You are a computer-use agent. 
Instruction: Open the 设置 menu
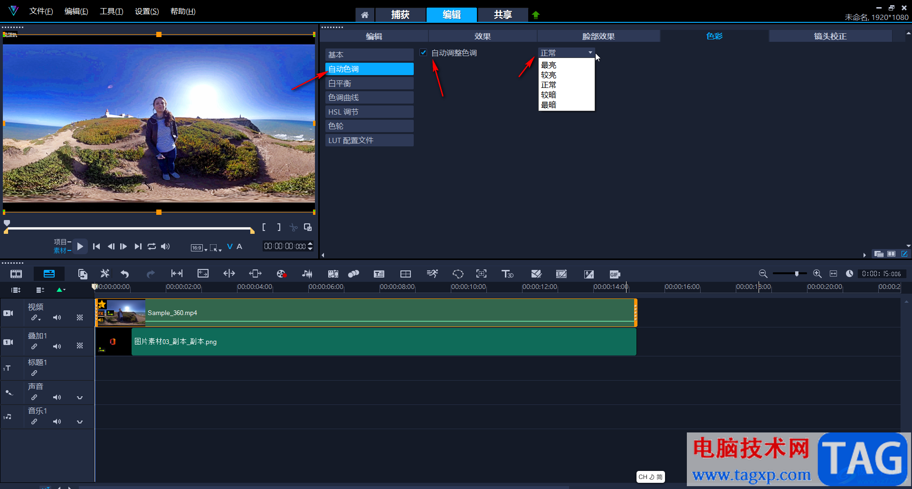[147, 11]
